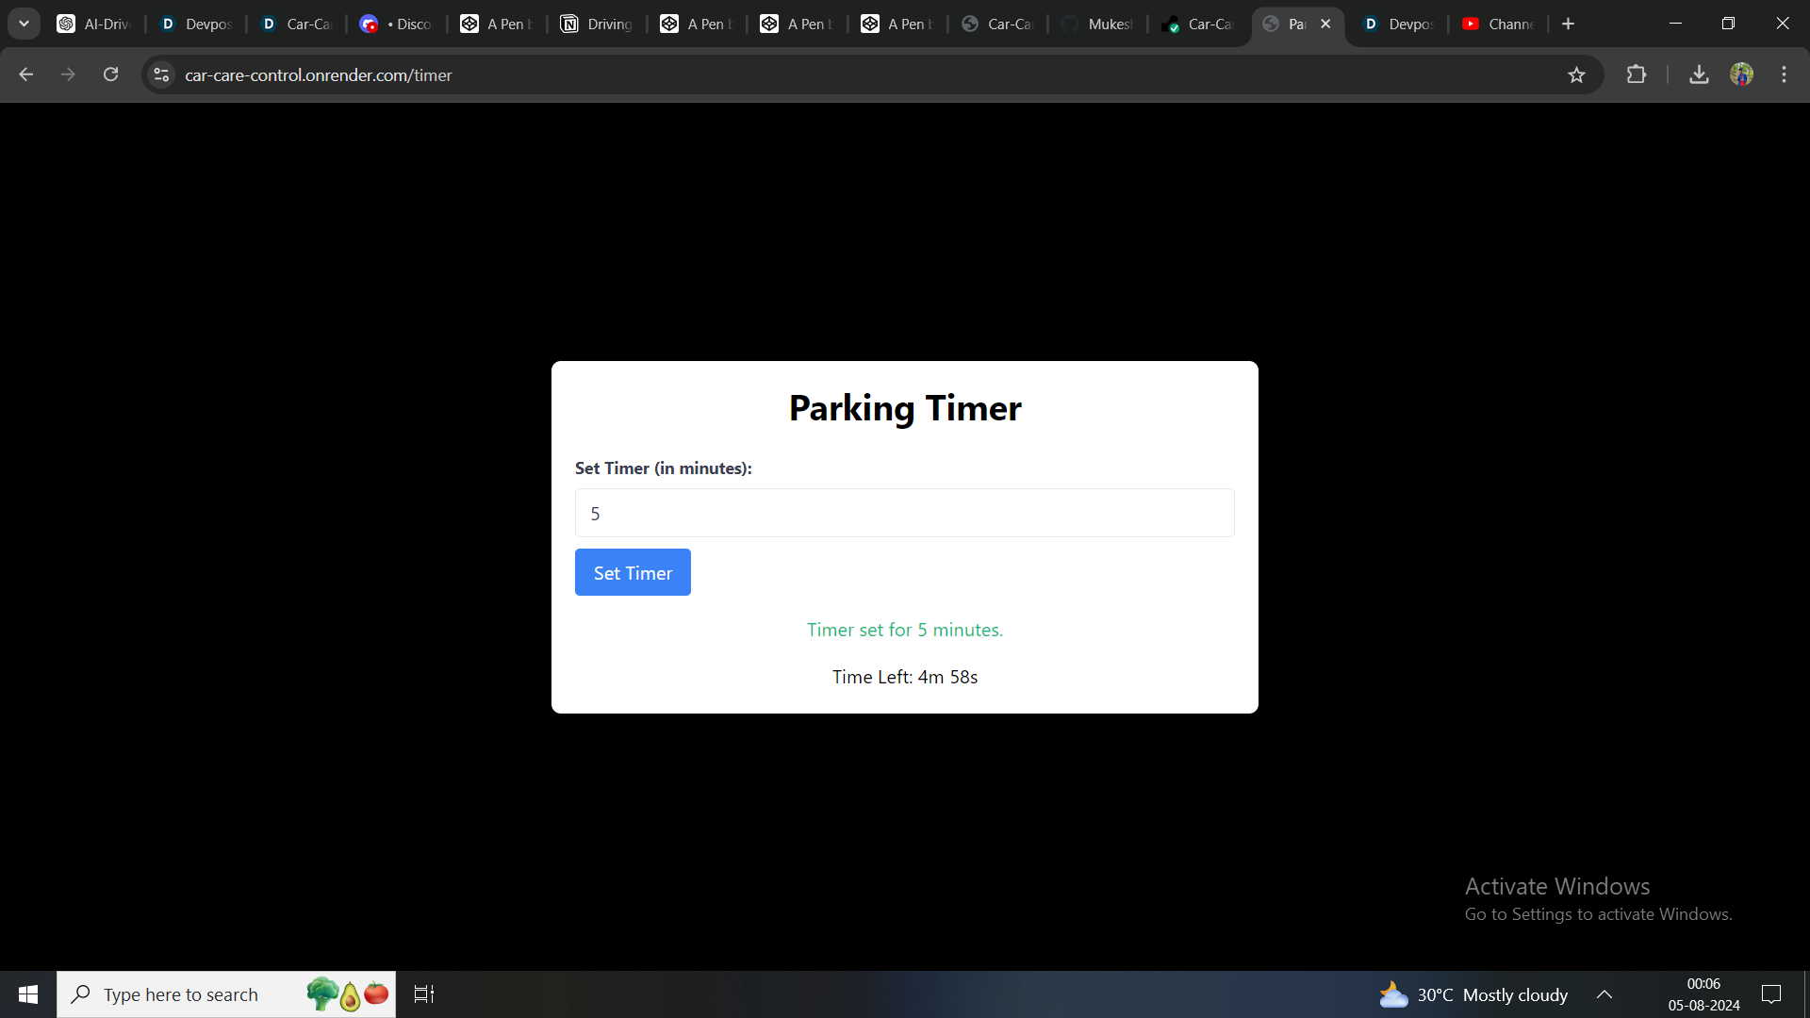Reload the Parking Timer page
The height and width of the screenshot is (1018, 1810).
tap(110, 74)
